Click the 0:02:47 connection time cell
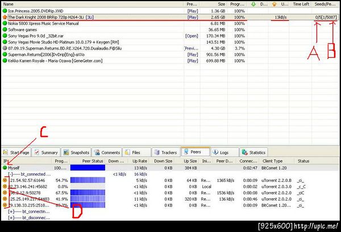The height and width of the screenshot is (232, 341). pyautogui.click(x=250, y=168)
